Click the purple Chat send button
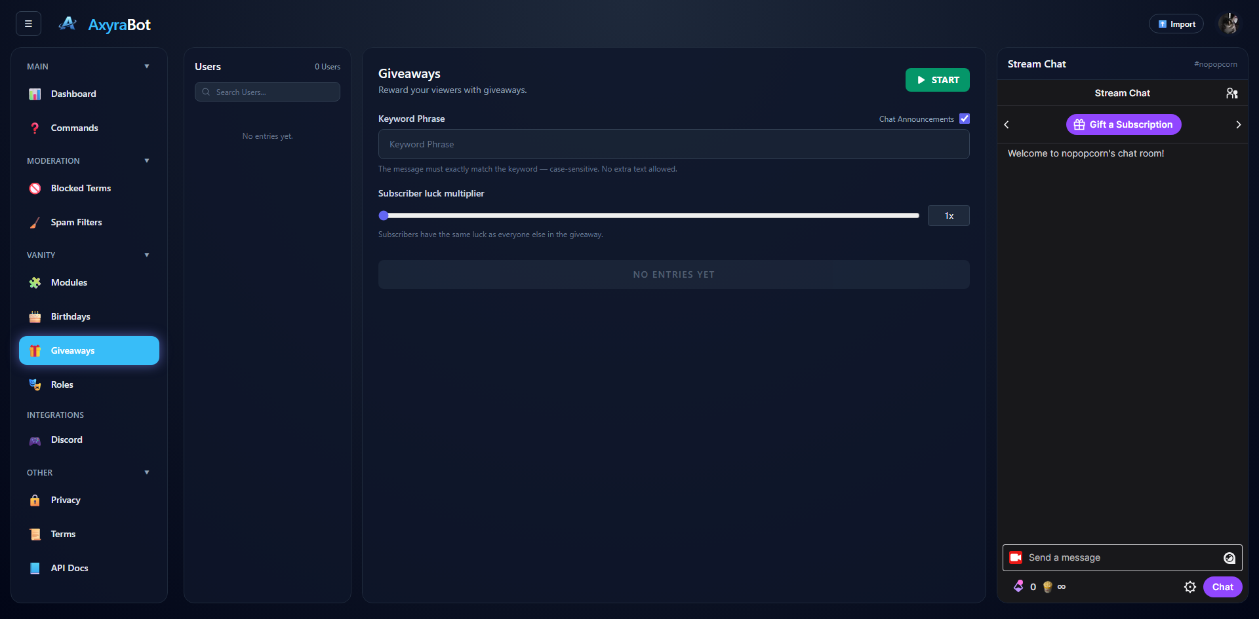Viewport: 1259px width, 619px height. 1222,587
